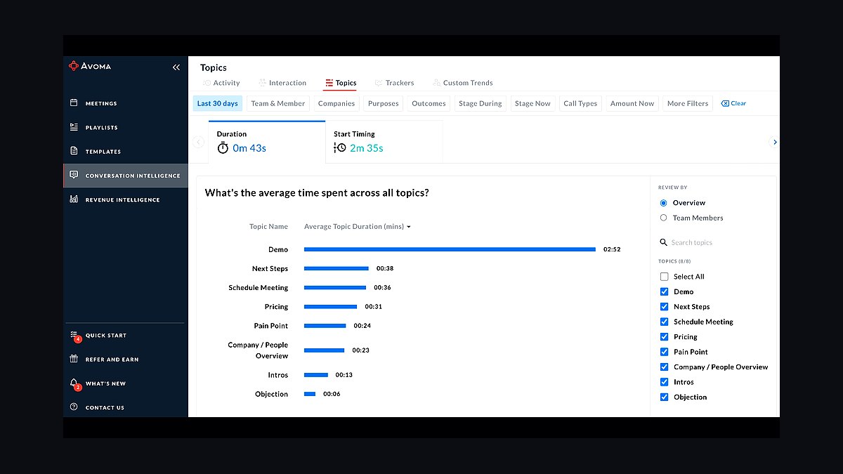Click the Revenue Intelligence chart icon

click(74, 199)
